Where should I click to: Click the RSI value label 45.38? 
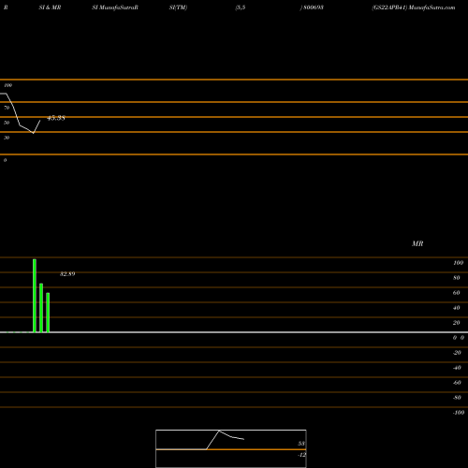click(56, 118)
